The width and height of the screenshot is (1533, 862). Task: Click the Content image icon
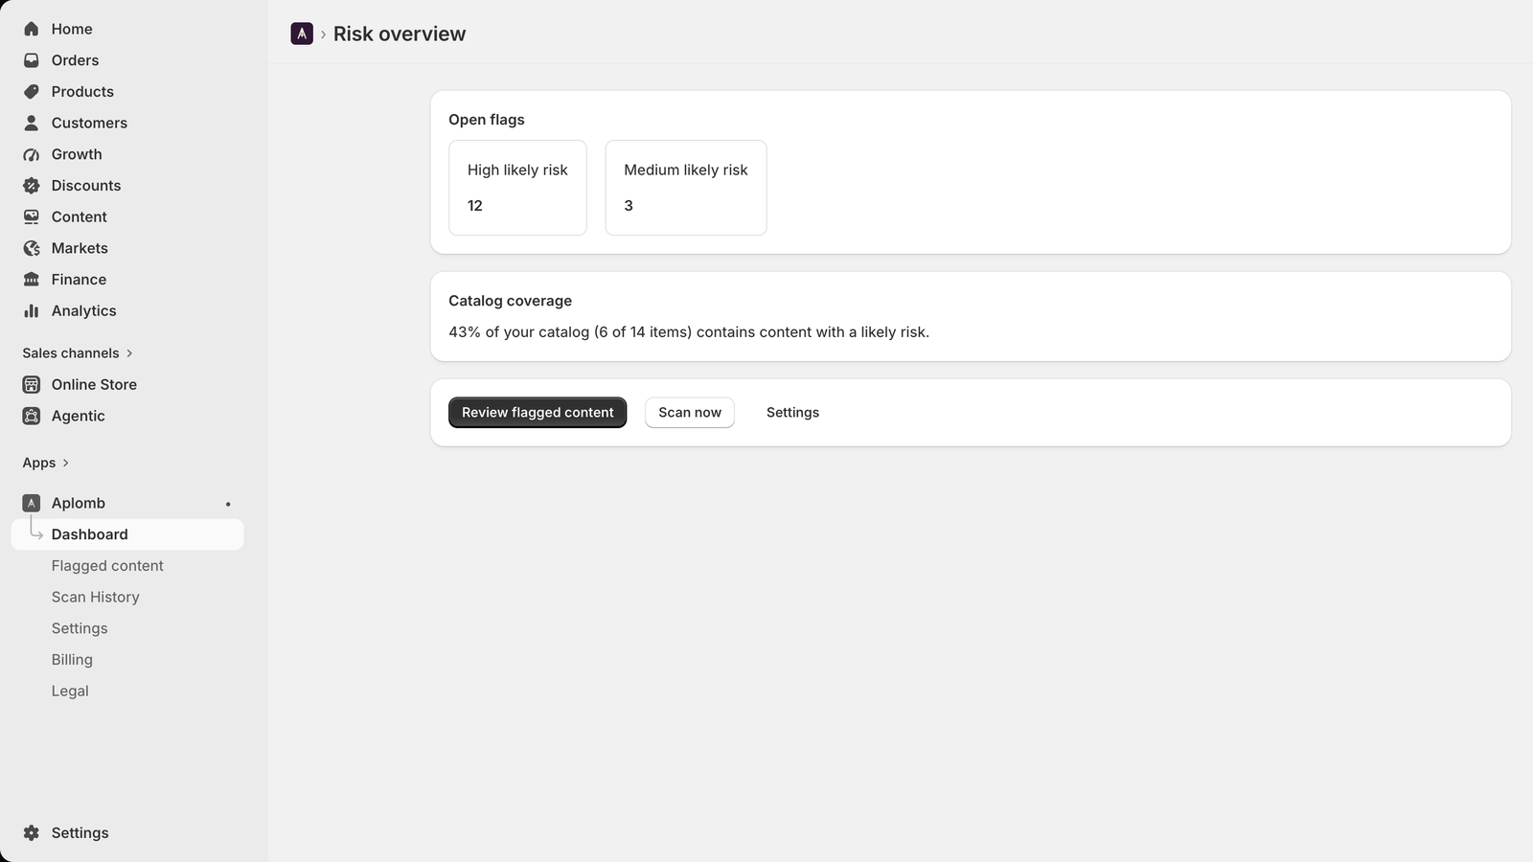click(32, 216)
